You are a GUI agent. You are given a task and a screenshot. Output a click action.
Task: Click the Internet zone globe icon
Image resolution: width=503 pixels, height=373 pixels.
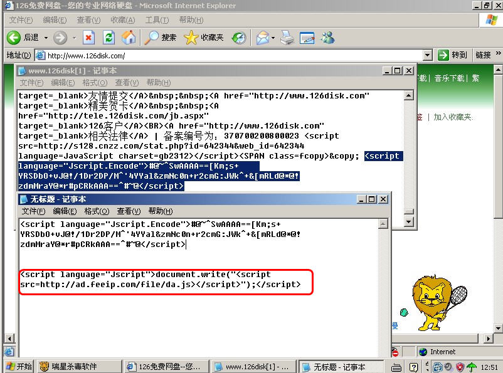pos(423,352)
